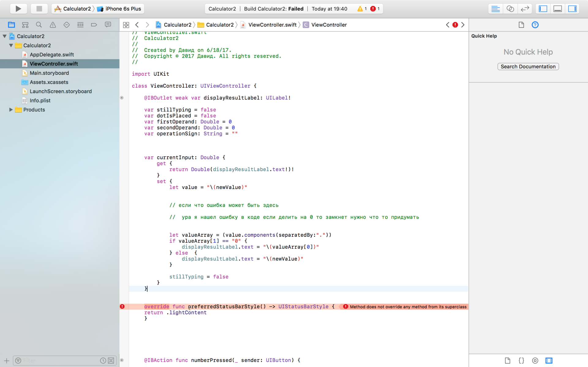This screenshot has height=367, width=588.
Task: Click the IBOutlet connection circle in gutter
Action: (122, 98)
